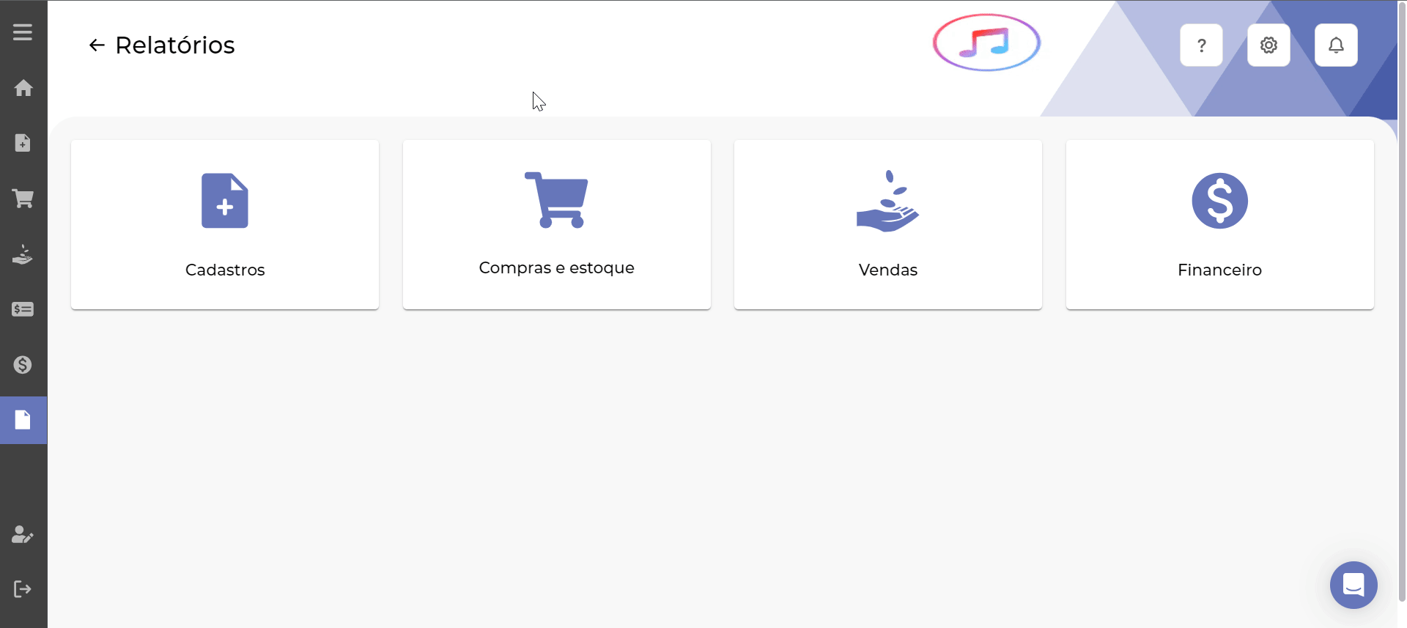
Task: Go back using the arrow beside Relatórios
Action: click(97, 45)
